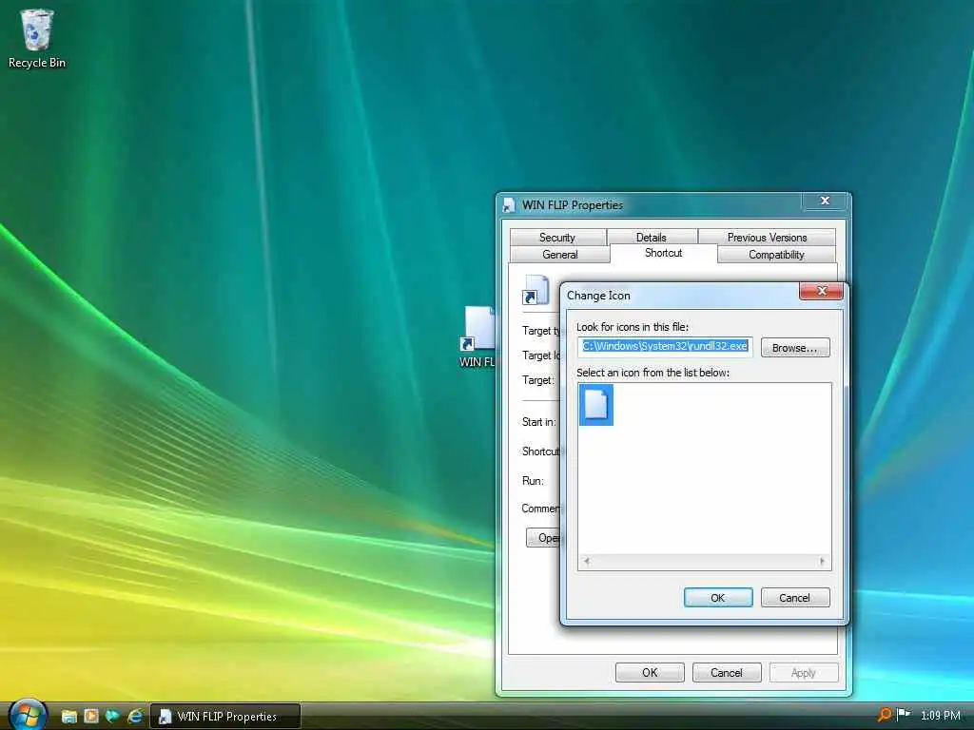Close the WIN FLIP Properties window
This screenshot has height=730, width=974.
[x=825, y=201]
